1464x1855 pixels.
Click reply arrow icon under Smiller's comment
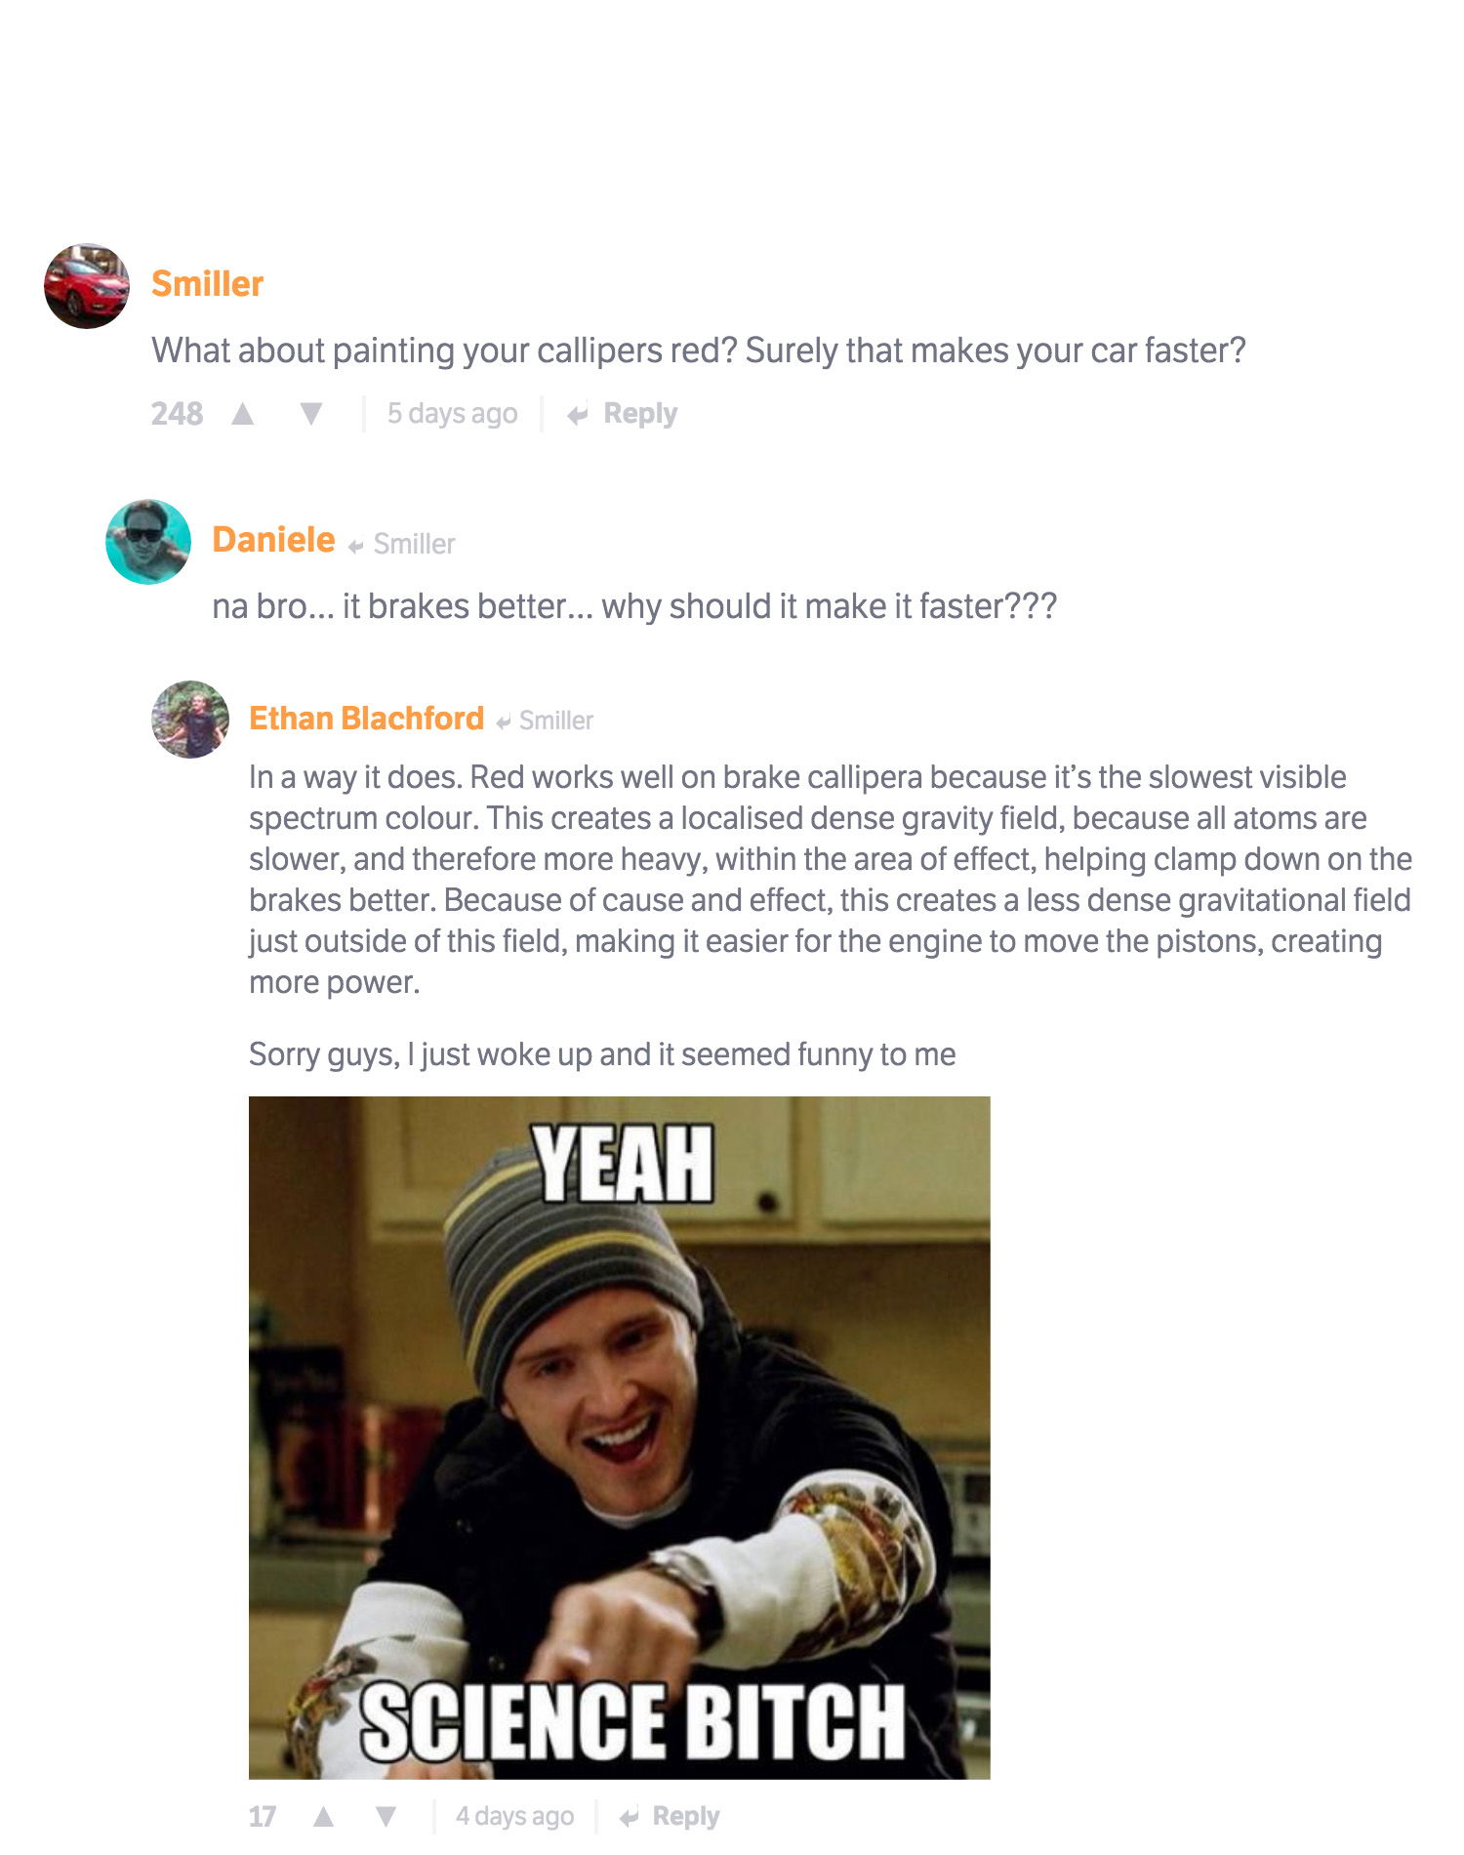click(x=578, y=415)
